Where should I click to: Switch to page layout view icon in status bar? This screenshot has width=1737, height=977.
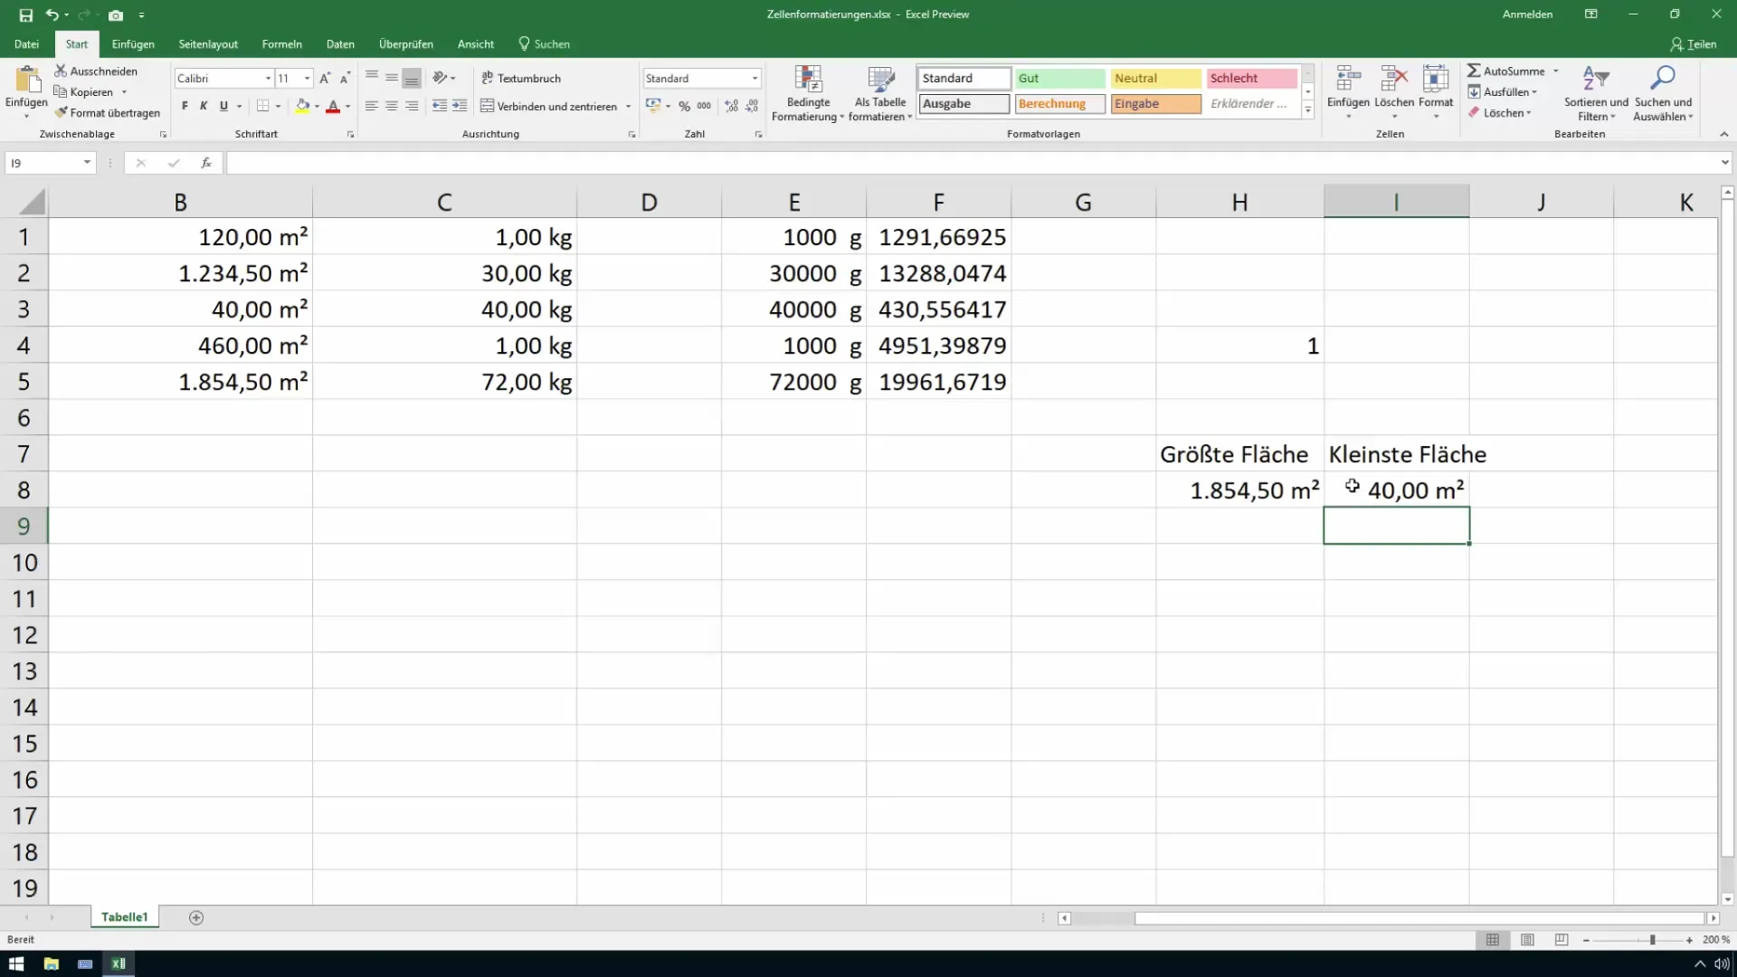[1527, 940]
